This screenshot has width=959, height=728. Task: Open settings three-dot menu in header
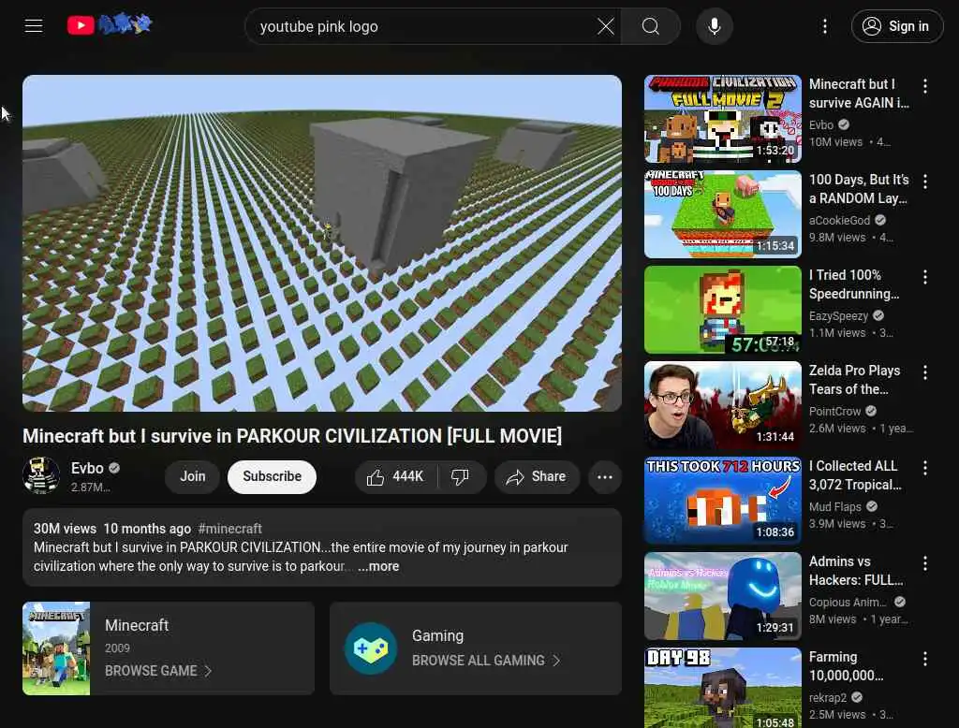pos(824,26)
